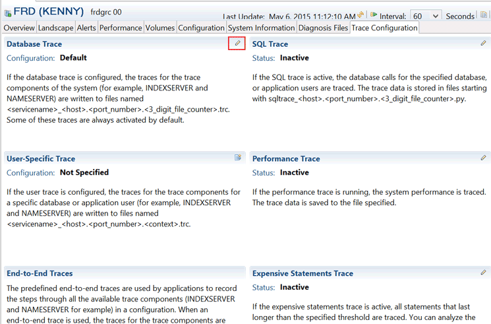This screenshot has width=491, height=324.
Task: Click the FRD system icon in header
Action: [x=7, y=13]
